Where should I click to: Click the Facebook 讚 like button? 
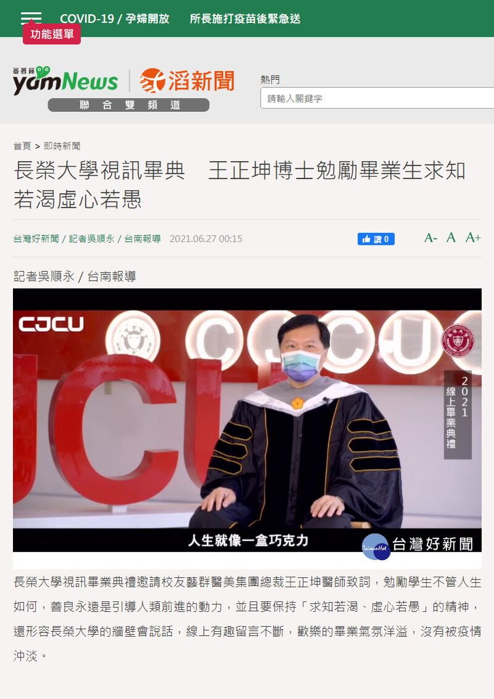[375, 239]
